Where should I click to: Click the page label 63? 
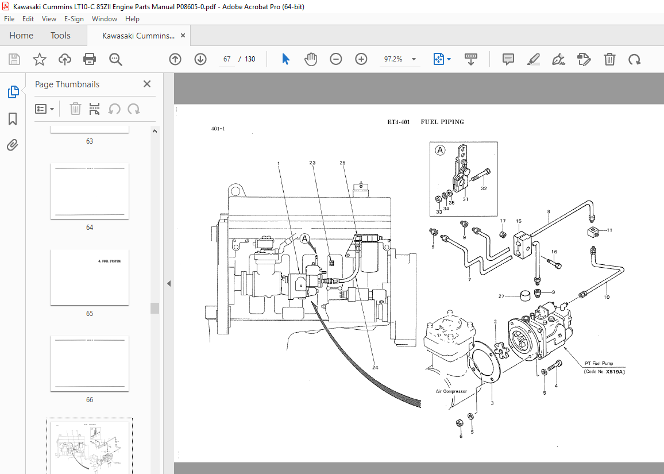(x=90, y=141)
